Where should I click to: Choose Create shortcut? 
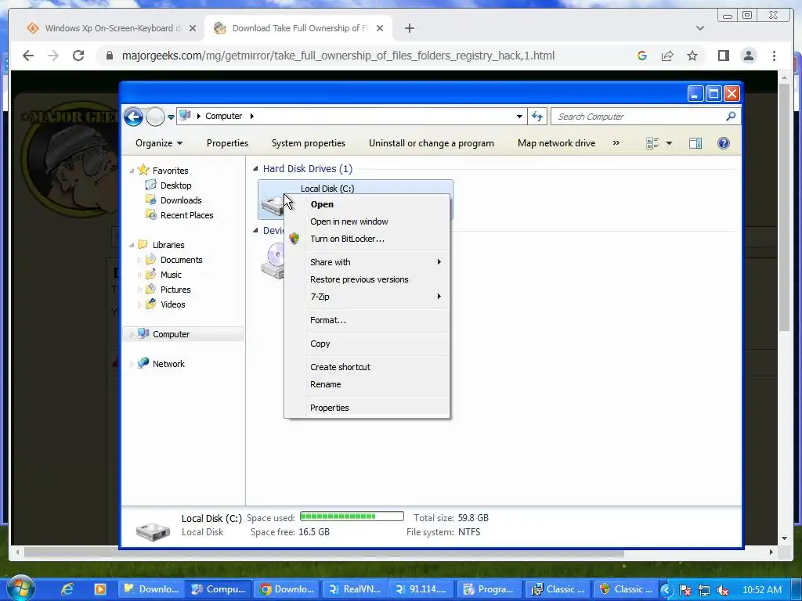pos(367,367)
